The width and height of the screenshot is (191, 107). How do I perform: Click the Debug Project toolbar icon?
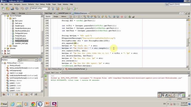click(68, 9)
